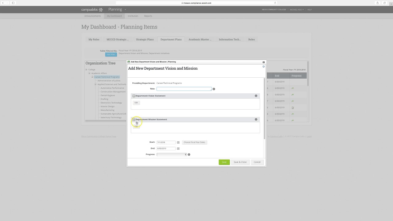Switch to the Roles tab

pyautogui.click(x=251, y=39)
